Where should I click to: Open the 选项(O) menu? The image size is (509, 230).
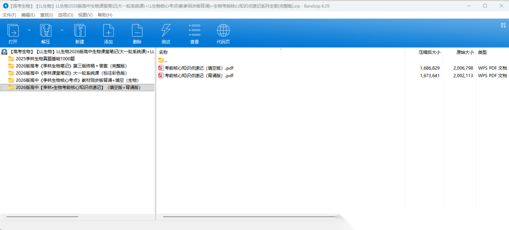coord(66,15)
